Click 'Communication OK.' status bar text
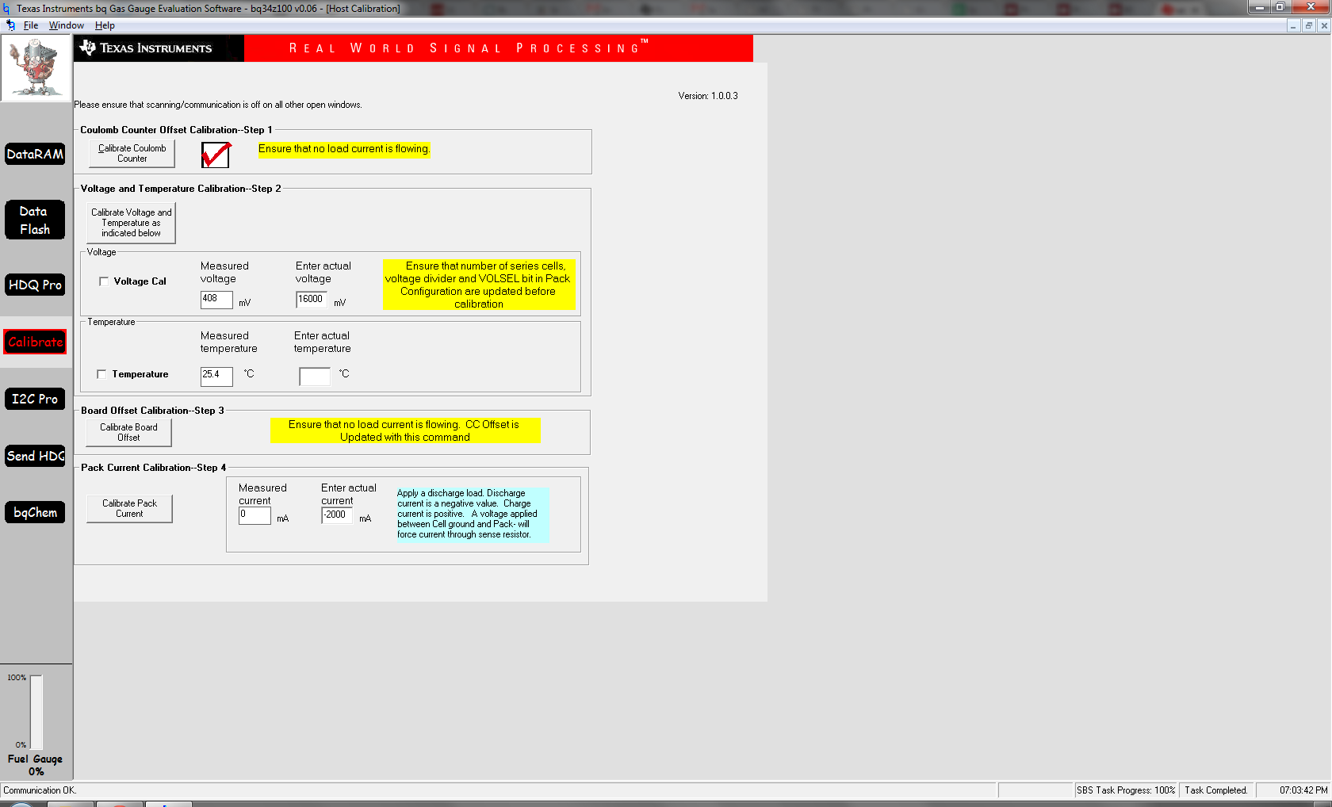The width and height of the screenshot is (1332, 807). click(40, 790)
